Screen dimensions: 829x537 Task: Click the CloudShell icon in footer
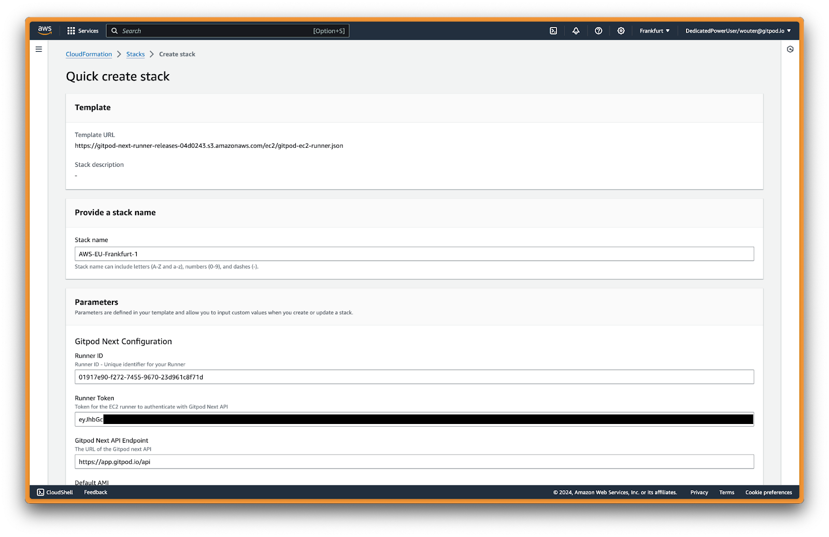coord(40,492)
